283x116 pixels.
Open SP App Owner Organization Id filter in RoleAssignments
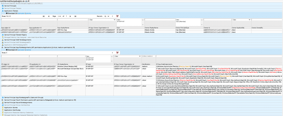pyautogui.click(x=127, y=56)
